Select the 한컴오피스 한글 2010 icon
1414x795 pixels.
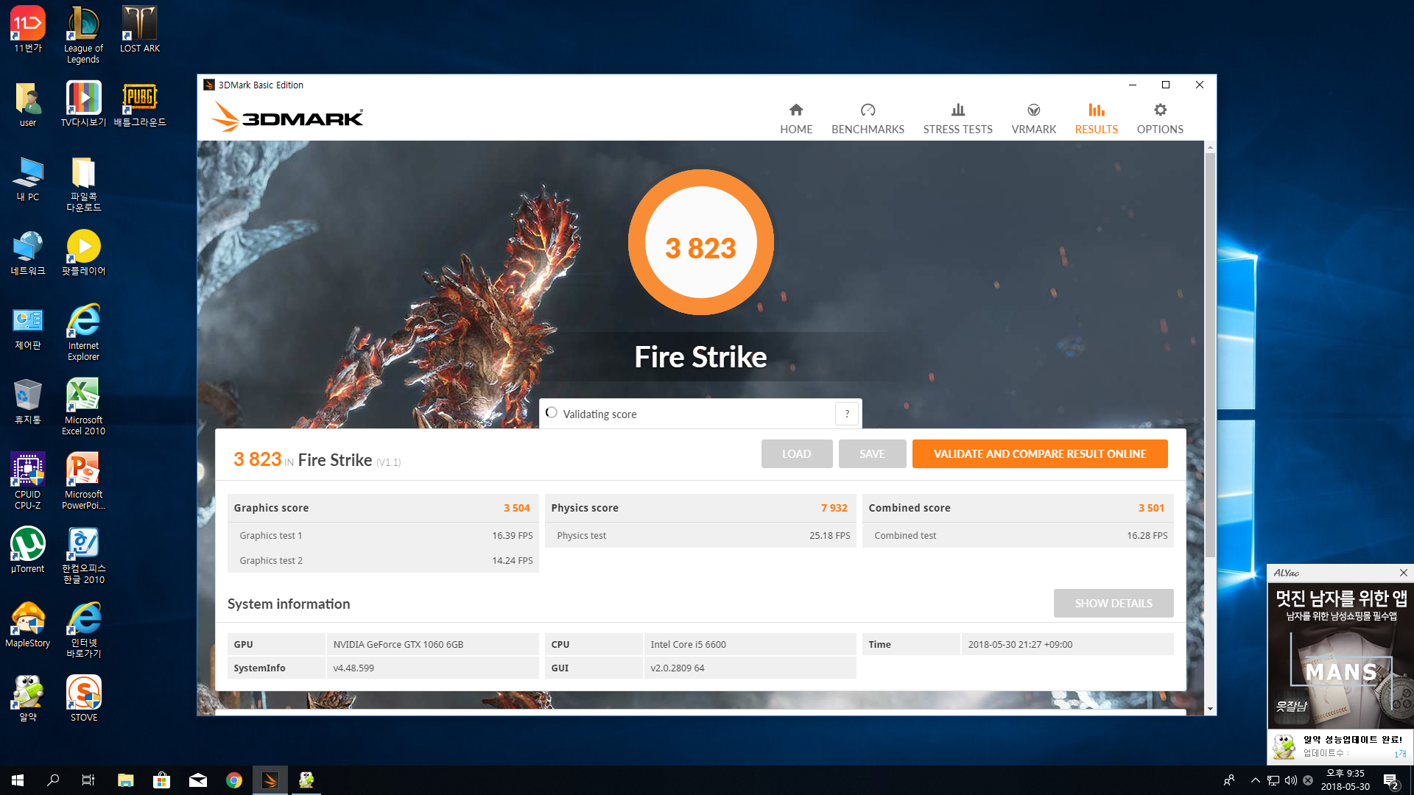[x=83, y=556]
